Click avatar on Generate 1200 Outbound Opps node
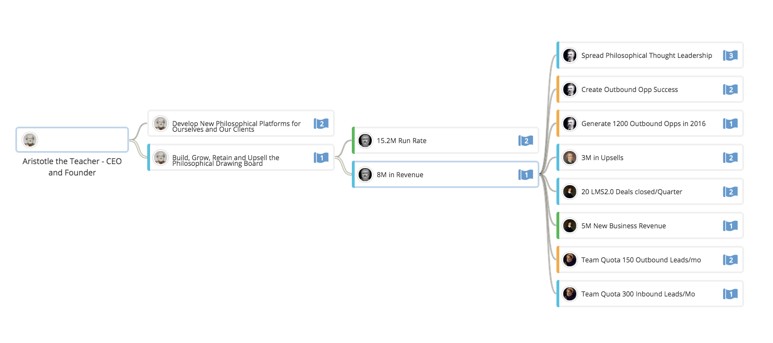773x343 pixels. [x=570, y=124]
